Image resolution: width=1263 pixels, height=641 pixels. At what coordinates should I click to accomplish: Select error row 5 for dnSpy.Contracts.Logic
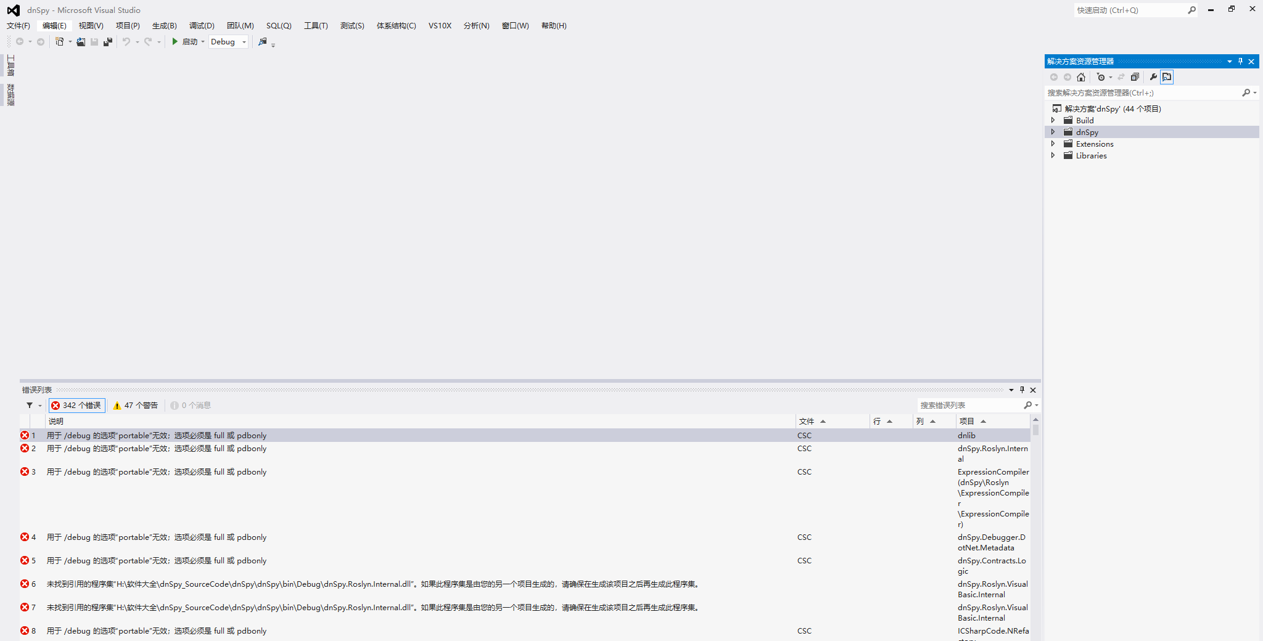pos(525,566)
